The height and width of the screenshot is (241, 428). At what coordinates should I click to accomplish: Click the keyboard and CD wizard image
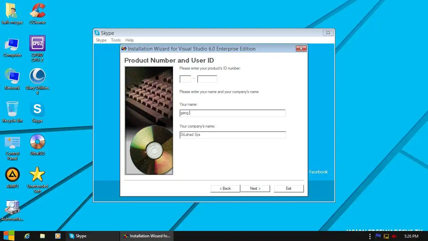[x=149, y=120]
